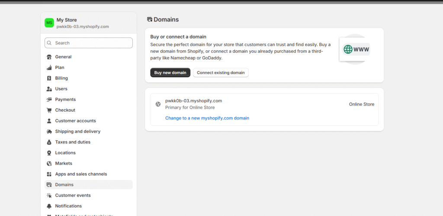Go to Customer accounts settings
Image resolution: width=443 pixels, height=216 pixels.
pyautogui.click(x=75, y=121)
